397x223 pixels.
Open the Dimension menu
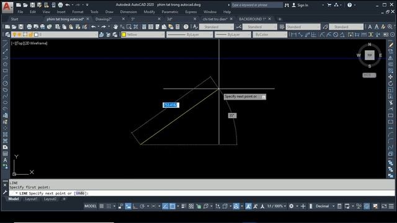tap(128, 12)
